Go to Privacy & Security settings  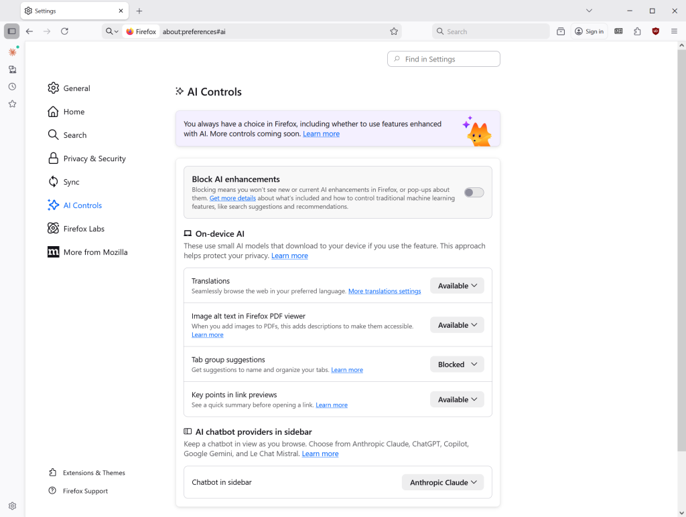click(x=94, y=159)
